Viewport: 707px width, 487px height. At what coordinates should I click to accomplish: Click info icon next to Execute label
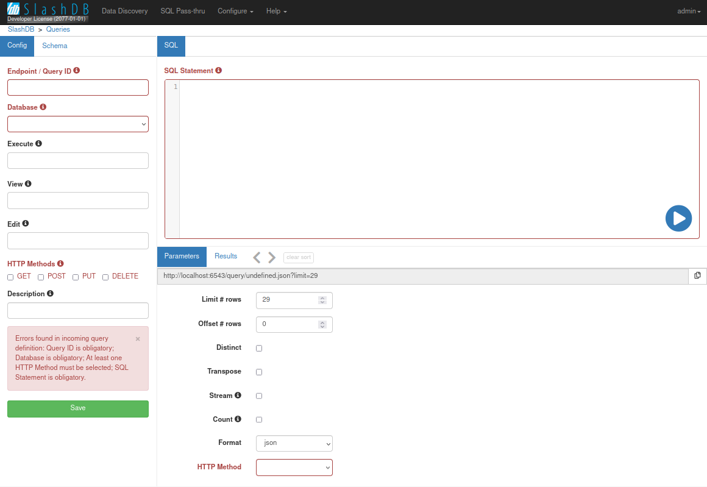39,143
